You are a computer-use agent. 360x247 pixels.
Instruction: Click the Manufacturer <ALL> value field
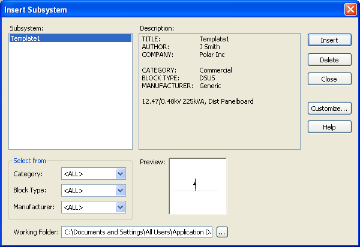click(x=88, y=207)
